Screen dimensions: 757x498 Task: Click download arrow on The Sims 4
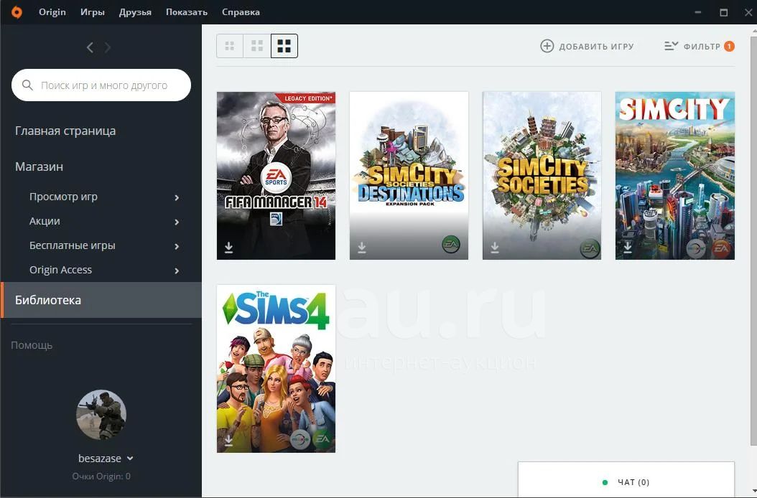(229, 441)
